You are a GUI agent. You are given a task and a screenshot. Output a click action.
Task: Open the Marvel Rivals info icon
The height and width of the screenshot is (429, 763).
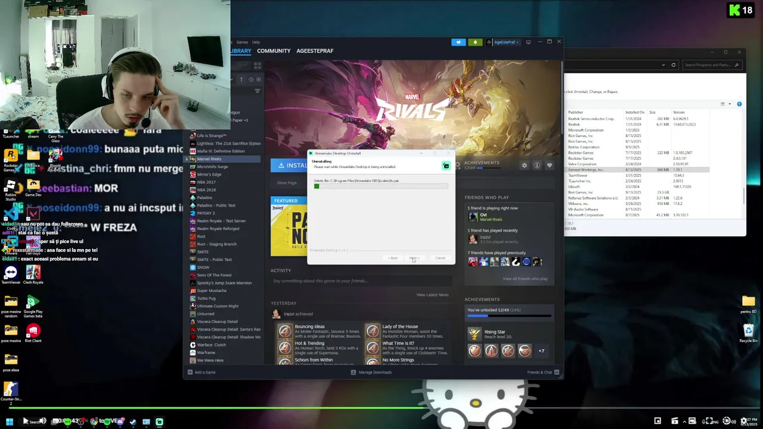[x=537, y=165]
